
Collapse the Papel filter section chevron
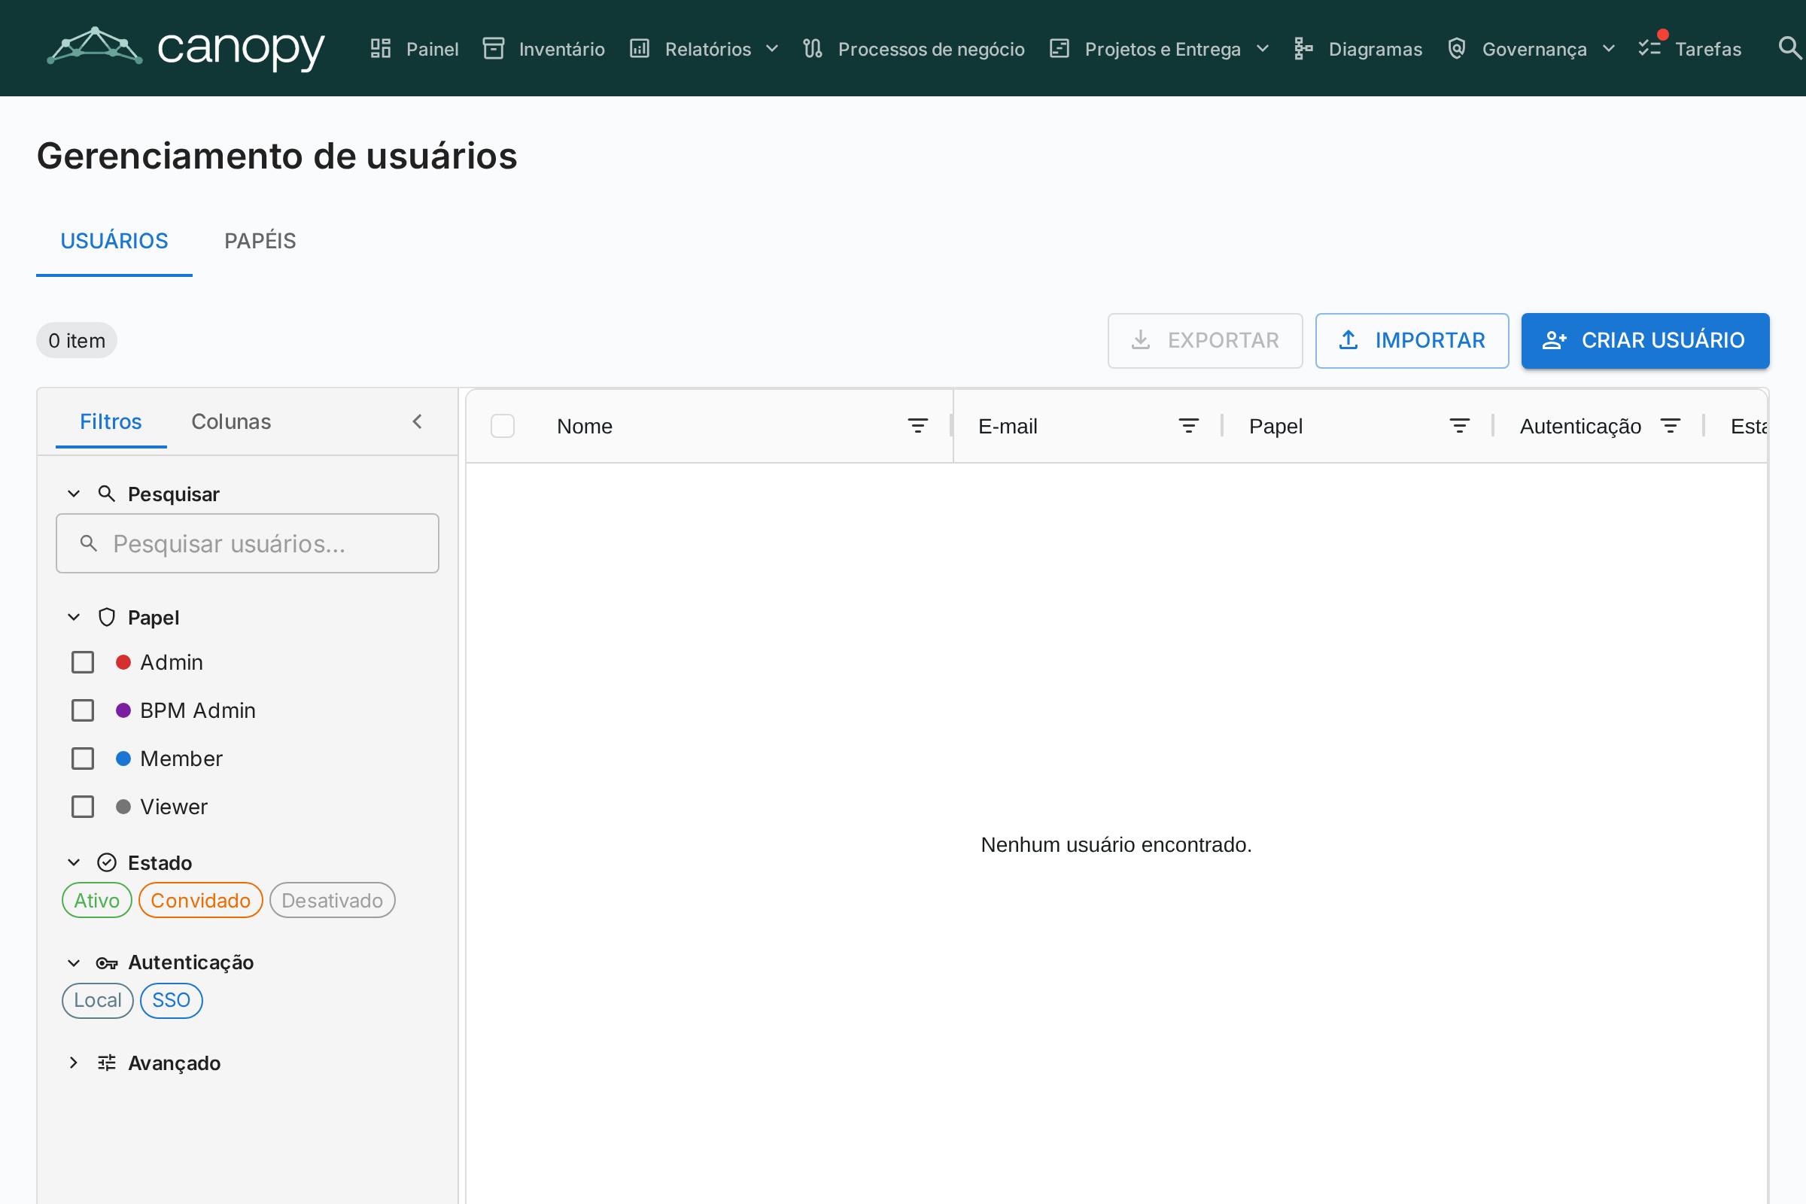click(74, 617)
